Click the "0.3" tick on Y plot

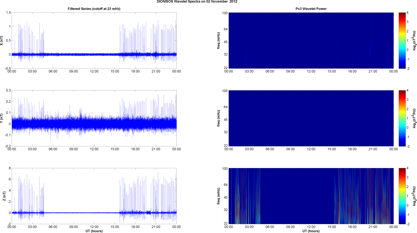pos(8,91)
